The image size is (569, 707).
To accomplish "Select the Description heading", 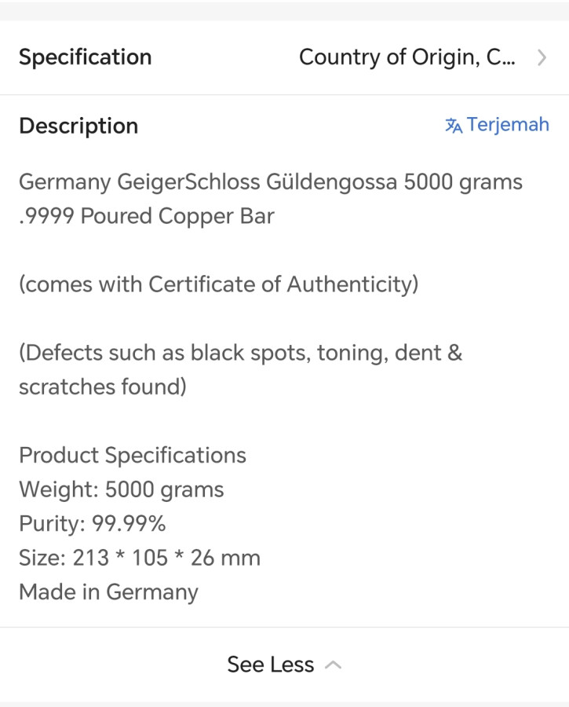I will (x=78, y=126).
